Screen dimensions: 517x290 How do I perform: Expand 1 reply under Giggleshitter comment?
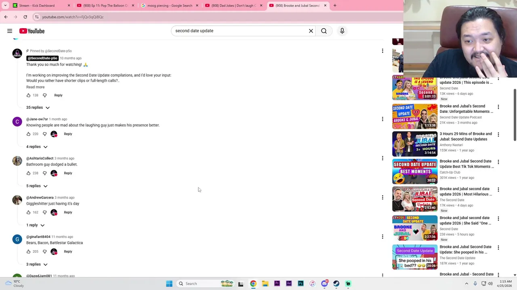35,225
